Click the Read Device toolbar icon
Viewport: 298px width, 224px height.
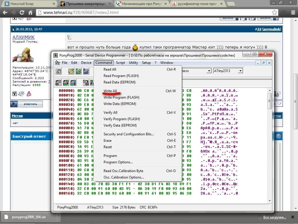(x=58, y=82)
